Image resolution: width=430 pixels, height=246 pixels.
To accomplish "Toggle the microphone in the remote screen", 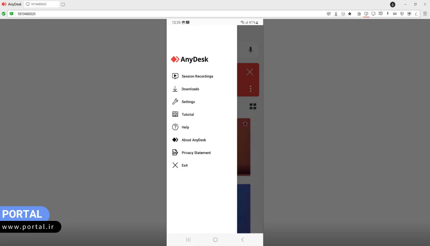I will pyautogui.click(x=250, y=50).
